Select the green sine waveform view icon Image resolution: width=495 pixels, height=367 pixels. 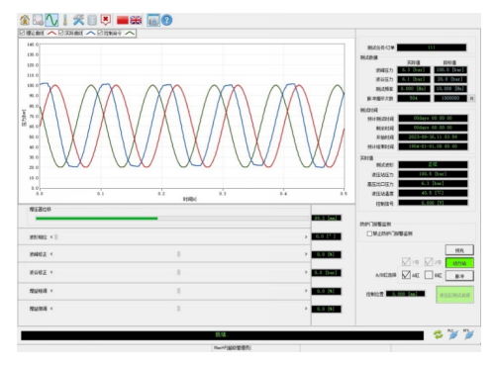pyautogui.click(x=51, y=20)
